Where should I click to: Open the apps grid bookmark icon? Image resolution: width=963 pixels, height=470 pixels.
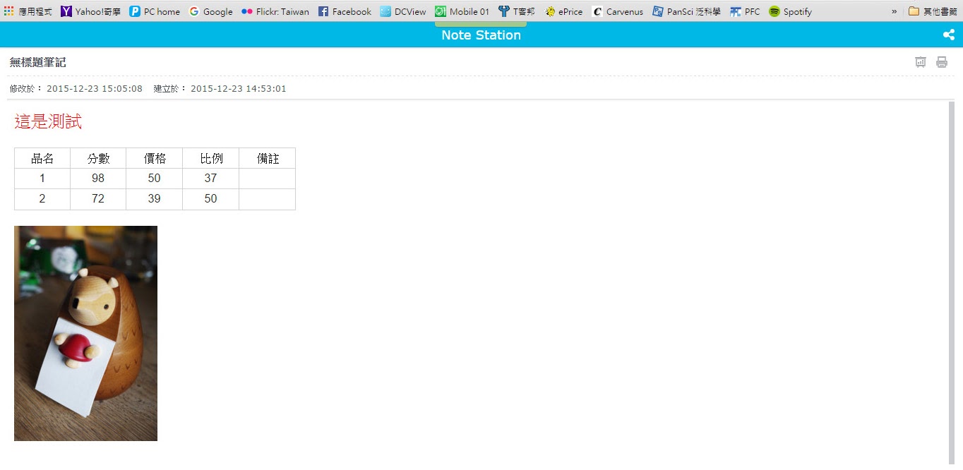(9, 11)
